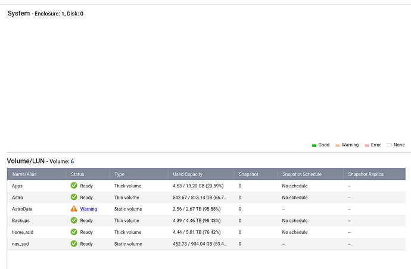Sort by the Name/Alias column header
Viewport: 411px width, 269px height.
pyautogui.click(x=25, y=174)
